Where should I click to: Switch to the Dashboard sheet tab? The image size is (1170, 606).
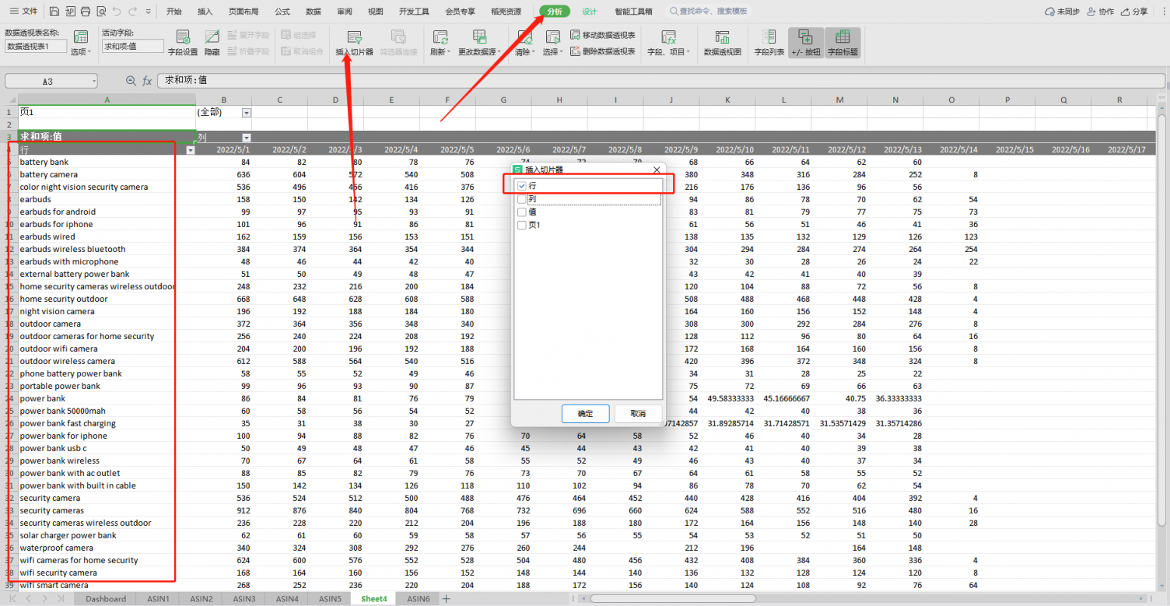pos(106,599)
